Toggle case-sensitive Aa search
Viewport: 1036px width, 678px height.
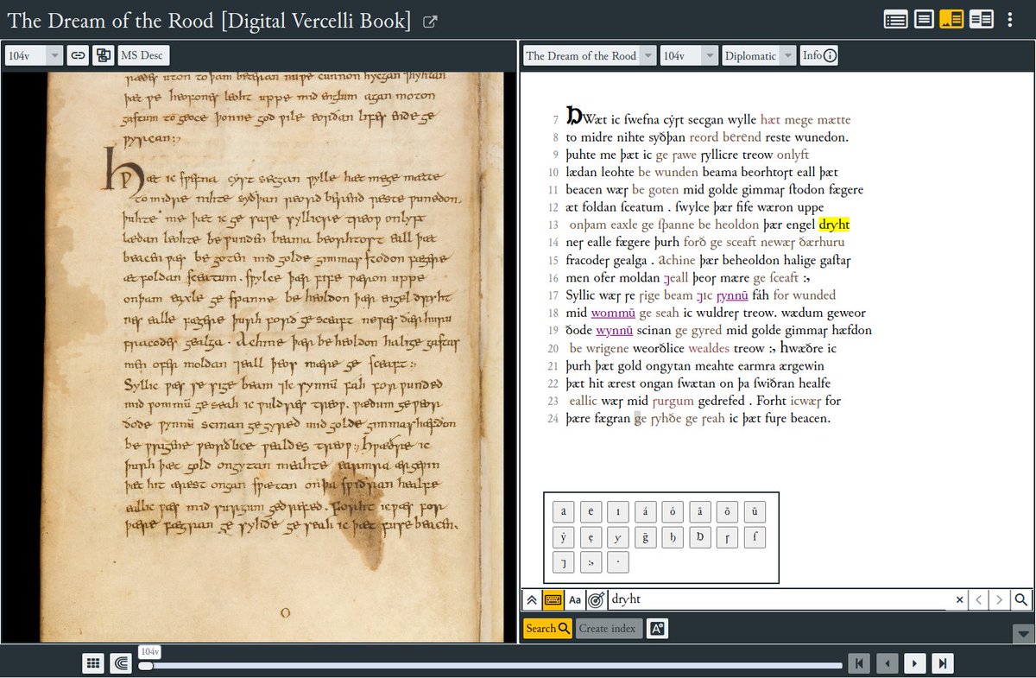[x=575, y=600]
